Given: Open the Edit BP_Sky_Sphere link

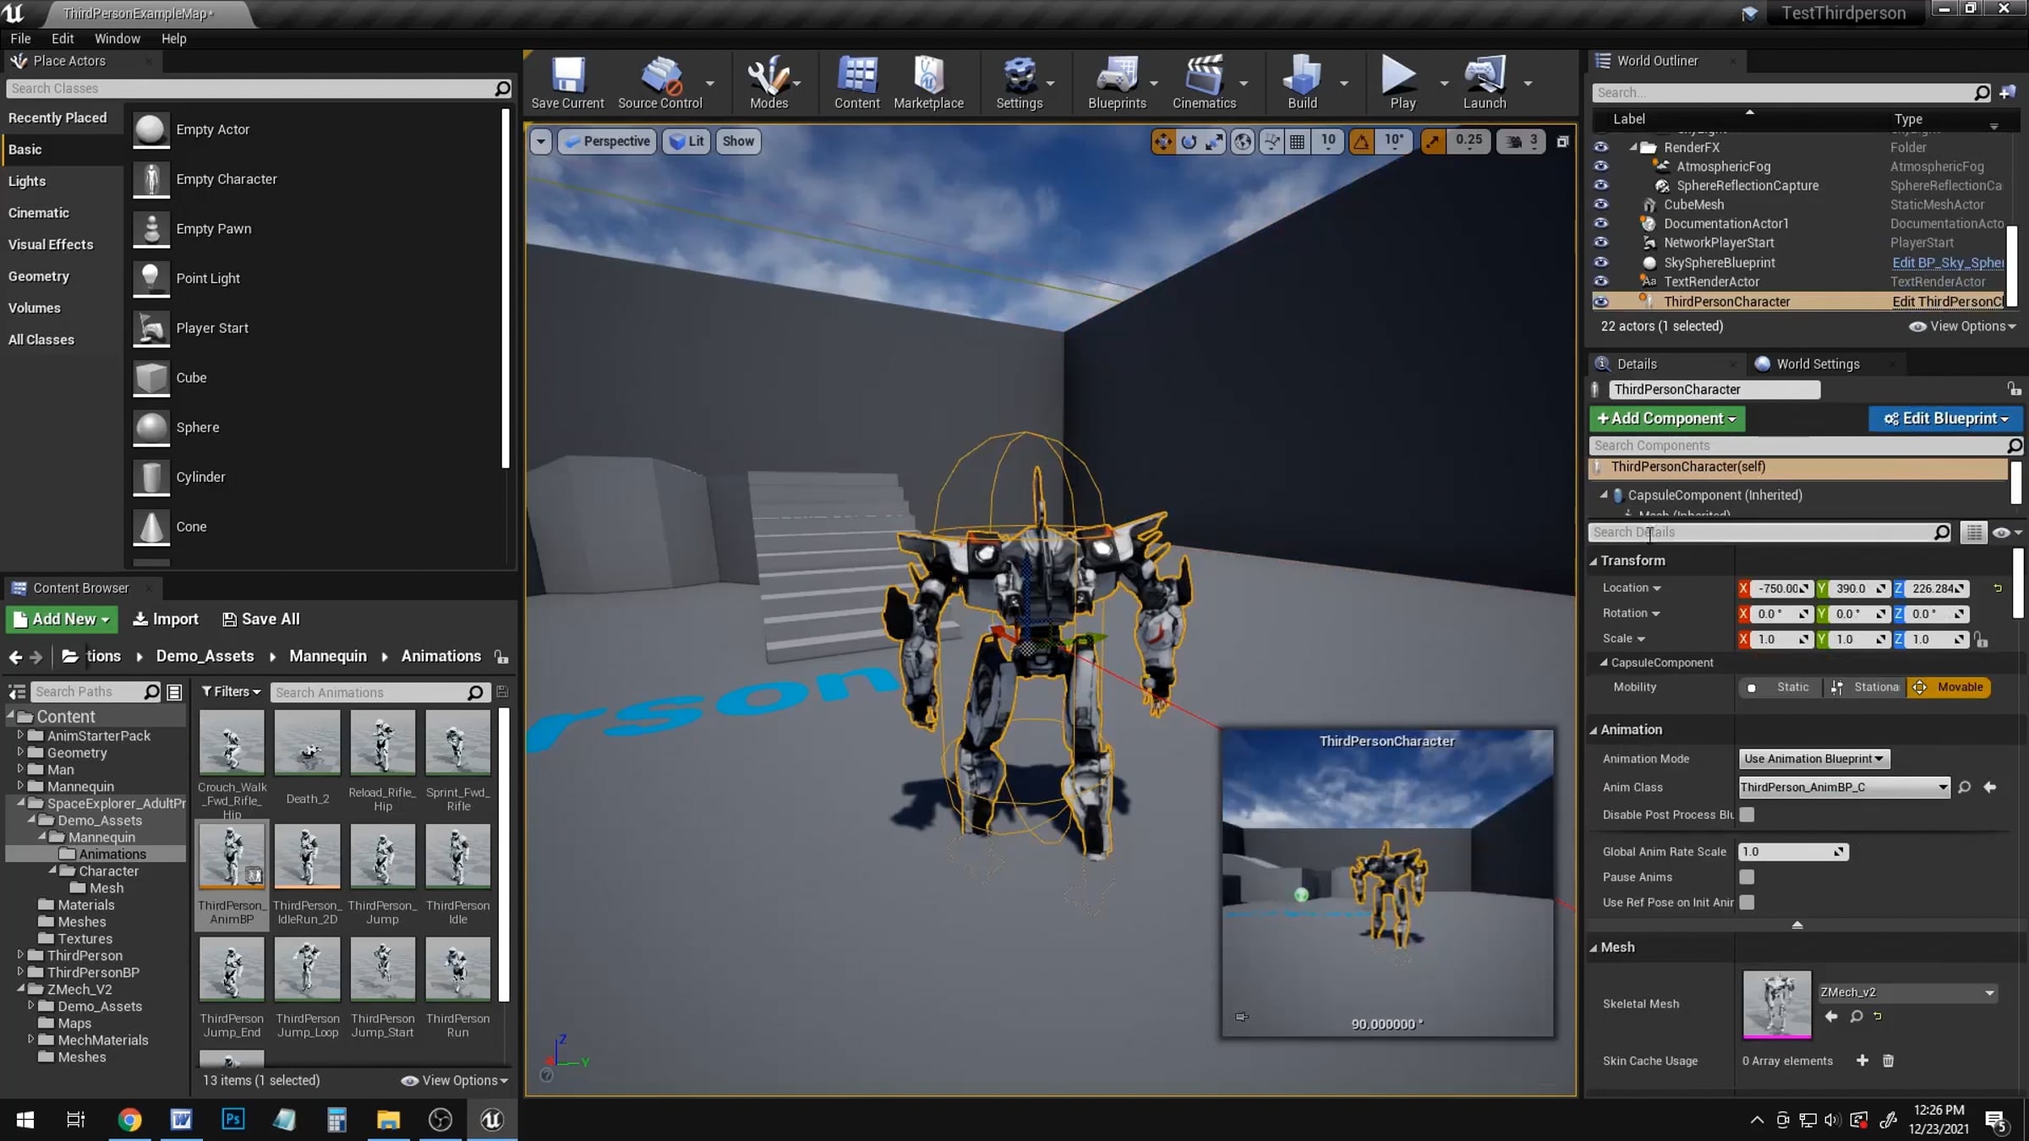Looking at the screenshot, I should [x=1947, y=263].
